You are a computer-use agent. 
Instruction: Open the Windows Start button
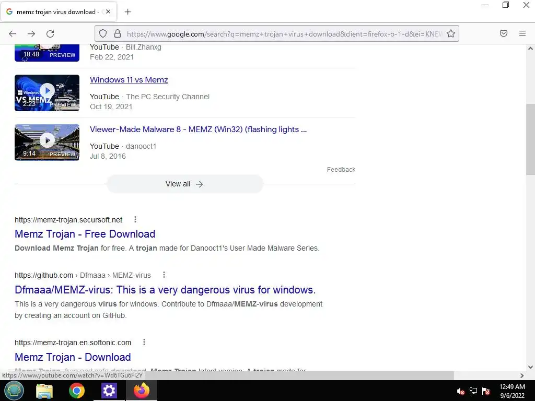[14, 391]
